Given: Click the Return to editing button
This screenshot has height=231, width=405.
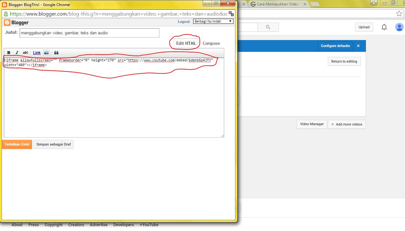Looking at the screenshot, I should tap(344, 61).
